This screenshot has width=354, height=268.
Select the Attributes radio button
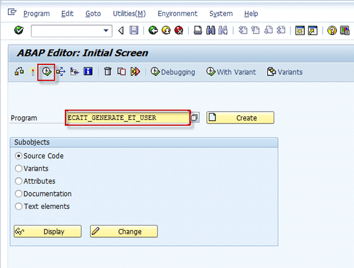point(18,181)
